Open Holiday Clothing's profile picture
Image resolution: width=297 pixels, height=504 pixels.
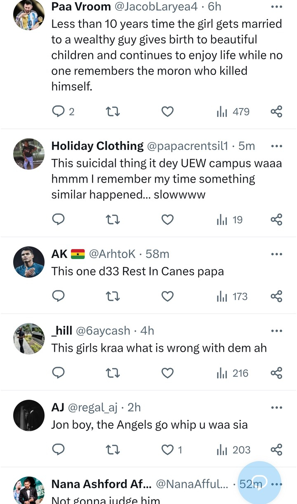[x=29, y=154]
